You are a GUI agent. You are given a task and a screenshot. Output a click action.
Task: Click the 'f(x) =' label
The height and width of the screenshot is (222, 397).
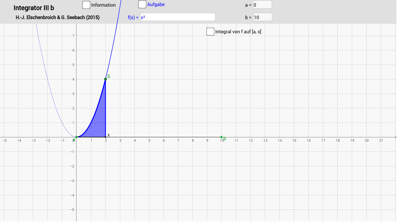133,17
